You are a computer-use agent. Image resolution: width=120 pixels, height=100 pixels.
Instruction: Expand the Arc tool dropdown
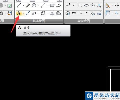click(48, 5)
